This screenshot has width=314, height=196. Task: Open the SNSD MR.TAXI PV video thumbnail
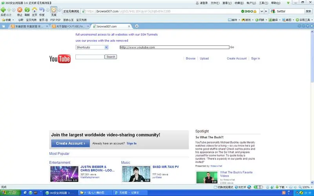tap(136, 174)
